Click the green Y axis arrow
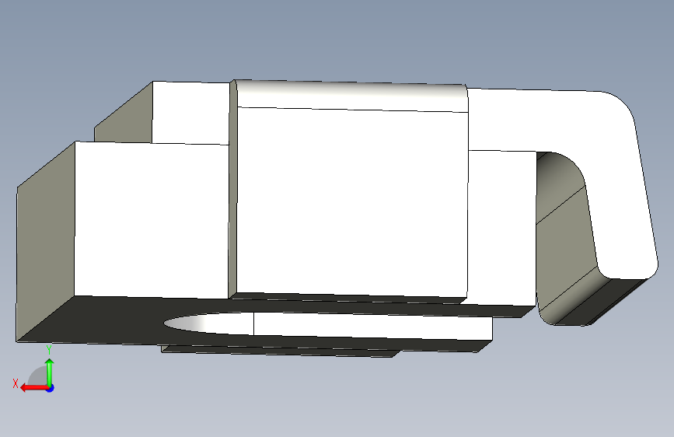The width and height of the screenshot is (674, 437). tap(50, 372)
